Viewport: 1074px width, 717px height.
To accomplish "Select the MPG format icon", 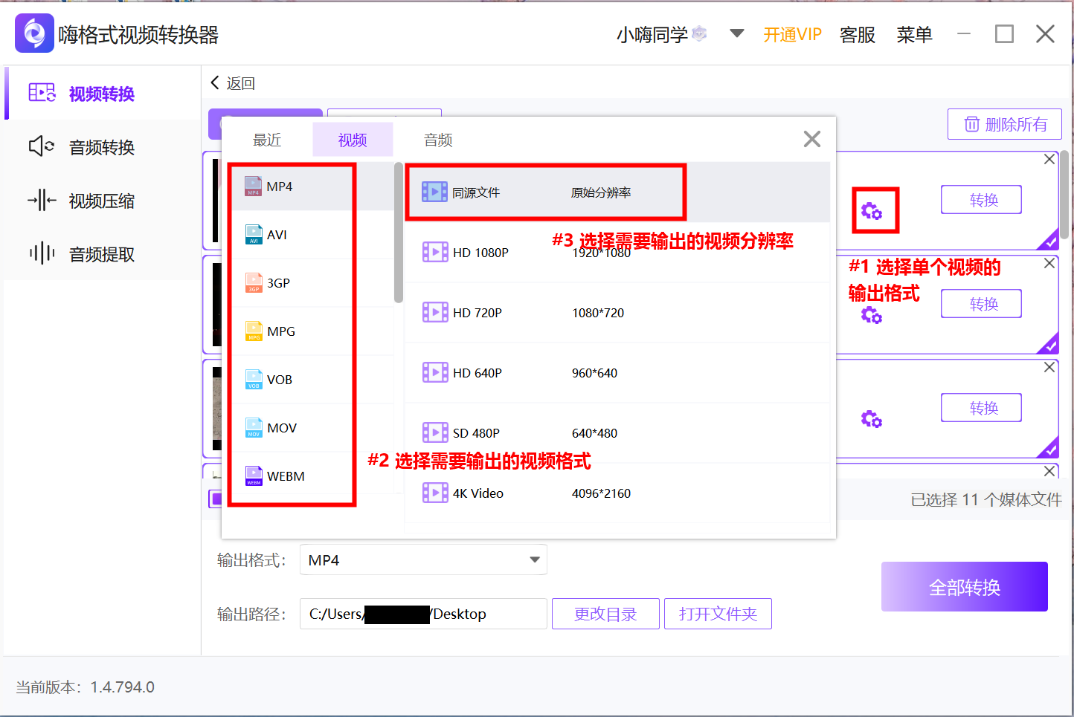I will pos(254,331).
